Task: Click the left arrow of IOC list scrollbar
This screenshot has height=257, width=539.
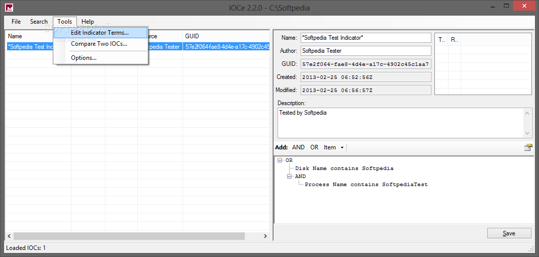Action: pyautogui.click(x=9, y=236)
